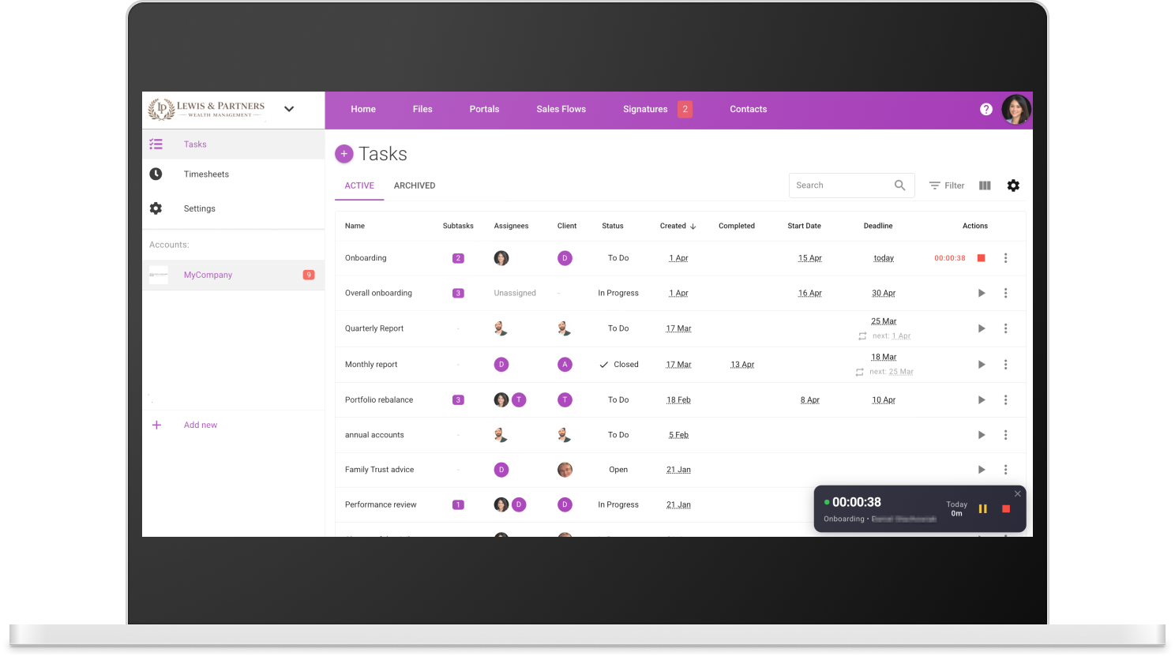Open Settings from the left sidebar
Image resolution: width=1175 pixels, height=656 pixels.
coord(199,208)
